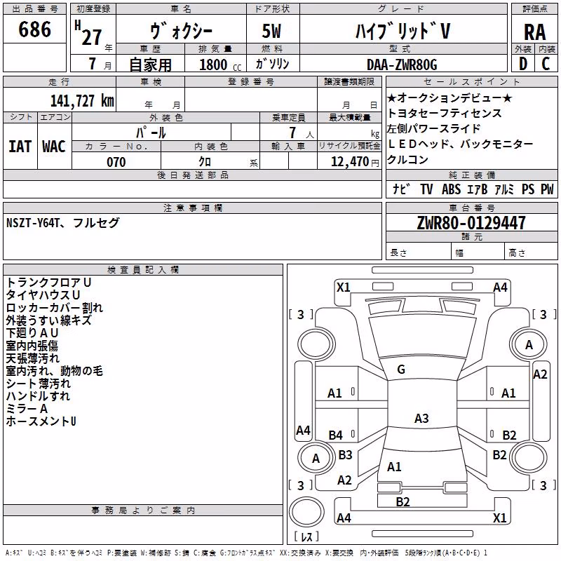Select inspector note ミラーA
Image resolution: width=561 pixels, height=561 pixels.
coord(27,409)
